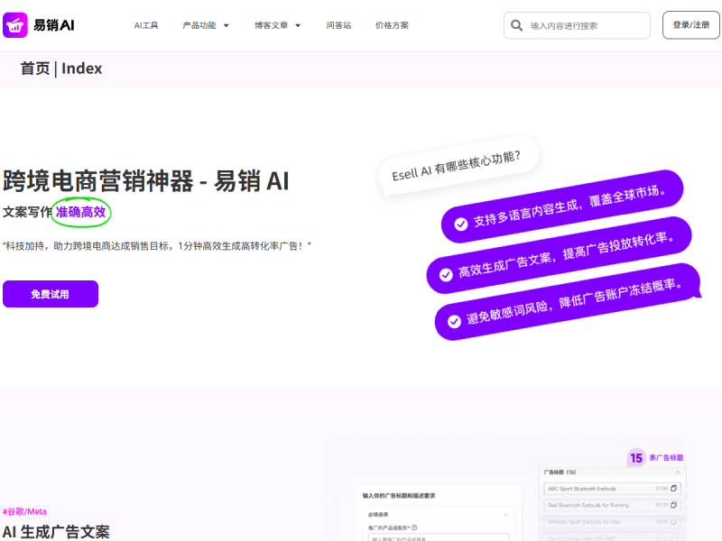Go to the 问答站 page
The width and height of the screenshot is (722, 541).
click(x=338, y=25)
